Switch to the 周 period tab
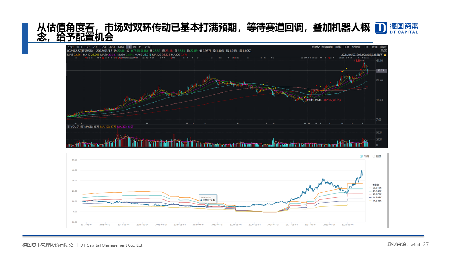Screen dimensions: 455x256 coord(135,47)
